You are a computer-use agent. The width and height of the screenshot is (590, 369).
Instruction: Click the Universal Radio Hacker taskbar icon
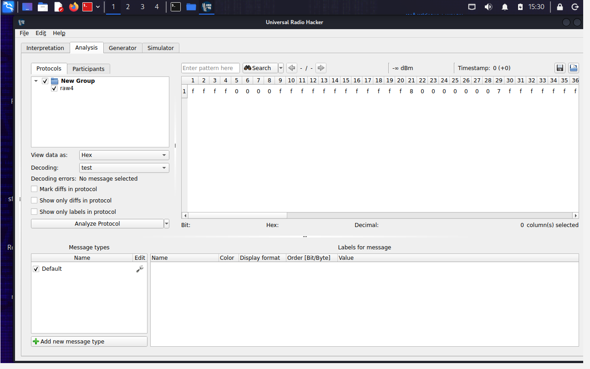coord(207,7)
